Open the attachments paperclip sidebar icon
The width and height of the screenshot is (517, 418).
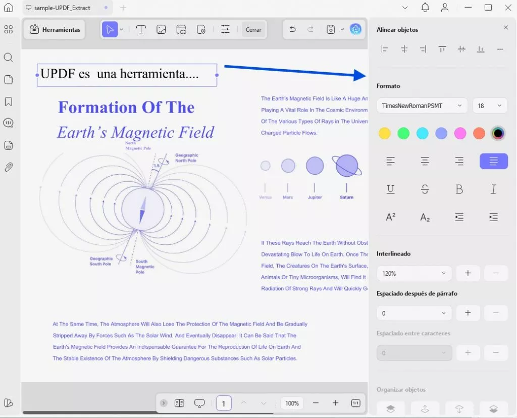[x=9, y=167]
